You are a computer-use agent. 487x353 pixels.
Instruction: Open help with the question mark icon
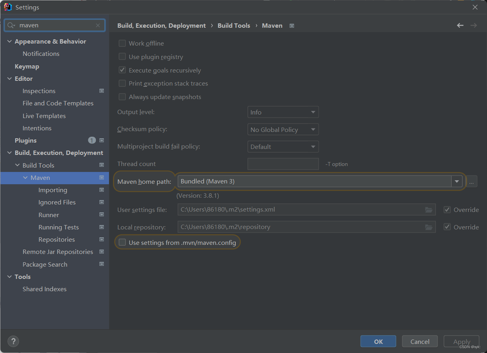coord(13,341)
